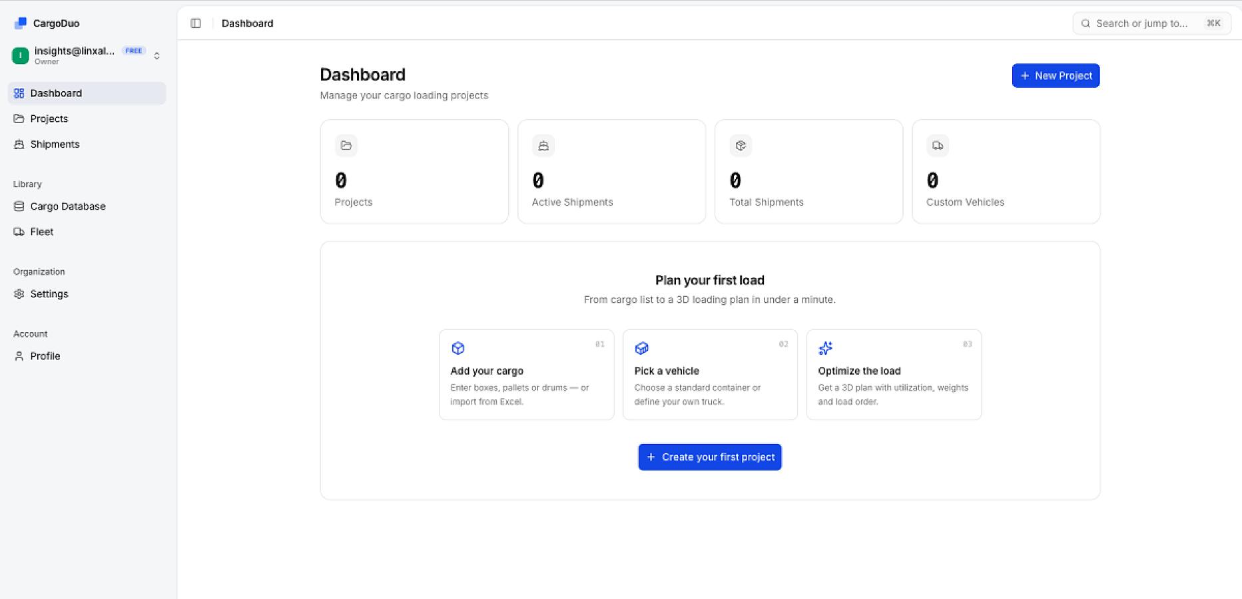Image resolution: width=1242 pixels, height=599 pixels.
Task: Open the Profile page
Action: tap(87, 356)
